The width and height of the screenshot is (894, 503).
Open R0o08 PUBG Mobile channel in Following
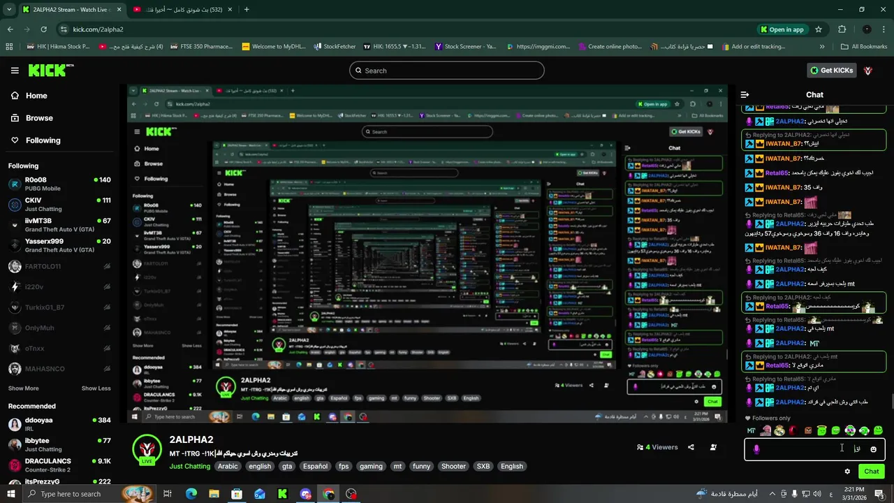click(59, 184)
